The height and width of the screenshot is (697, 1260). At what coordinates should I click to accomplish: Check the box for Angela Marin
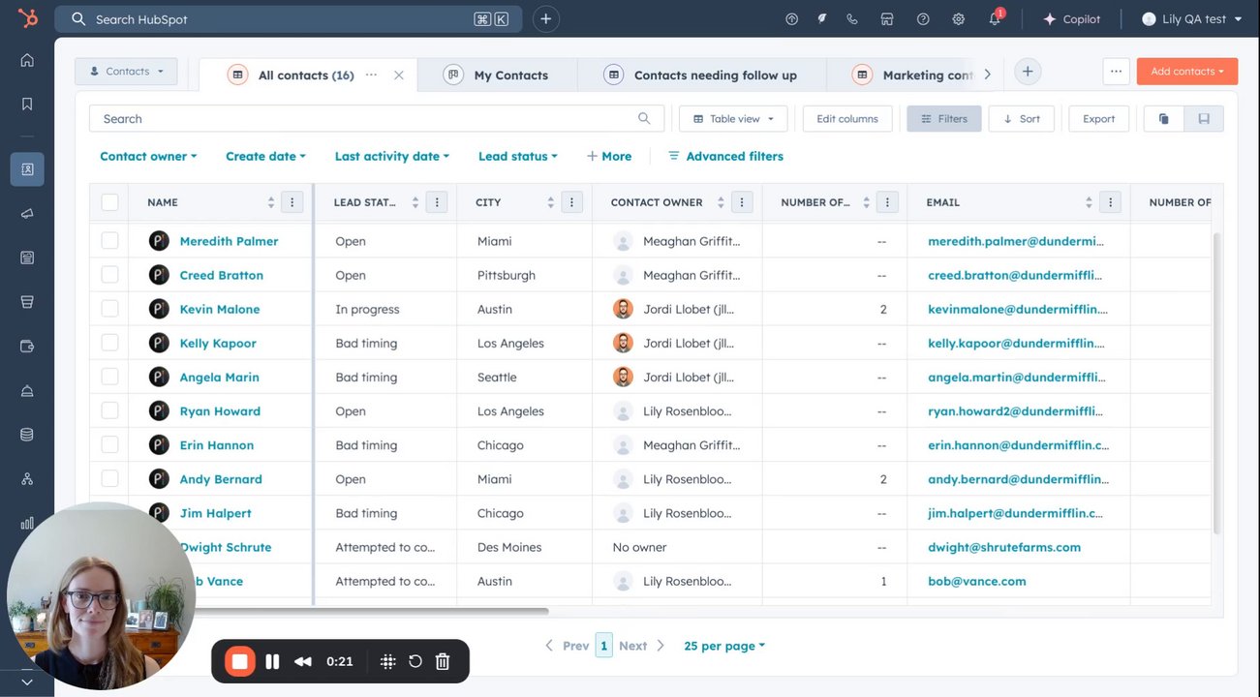[x=109, y=377]
